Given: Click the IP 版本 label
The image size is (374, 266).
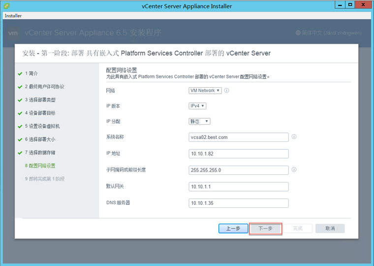Looking at the screenshot, I should [x=113, y=106].
